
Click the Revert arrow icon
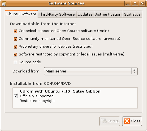[104, 121]
